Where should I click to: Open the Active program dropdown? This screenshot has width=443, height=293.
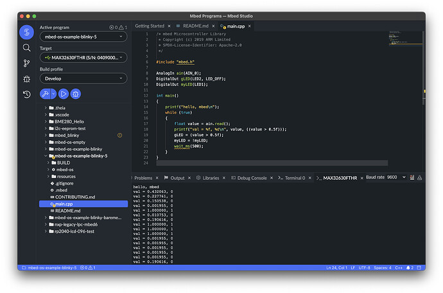[x=83, y=37]
